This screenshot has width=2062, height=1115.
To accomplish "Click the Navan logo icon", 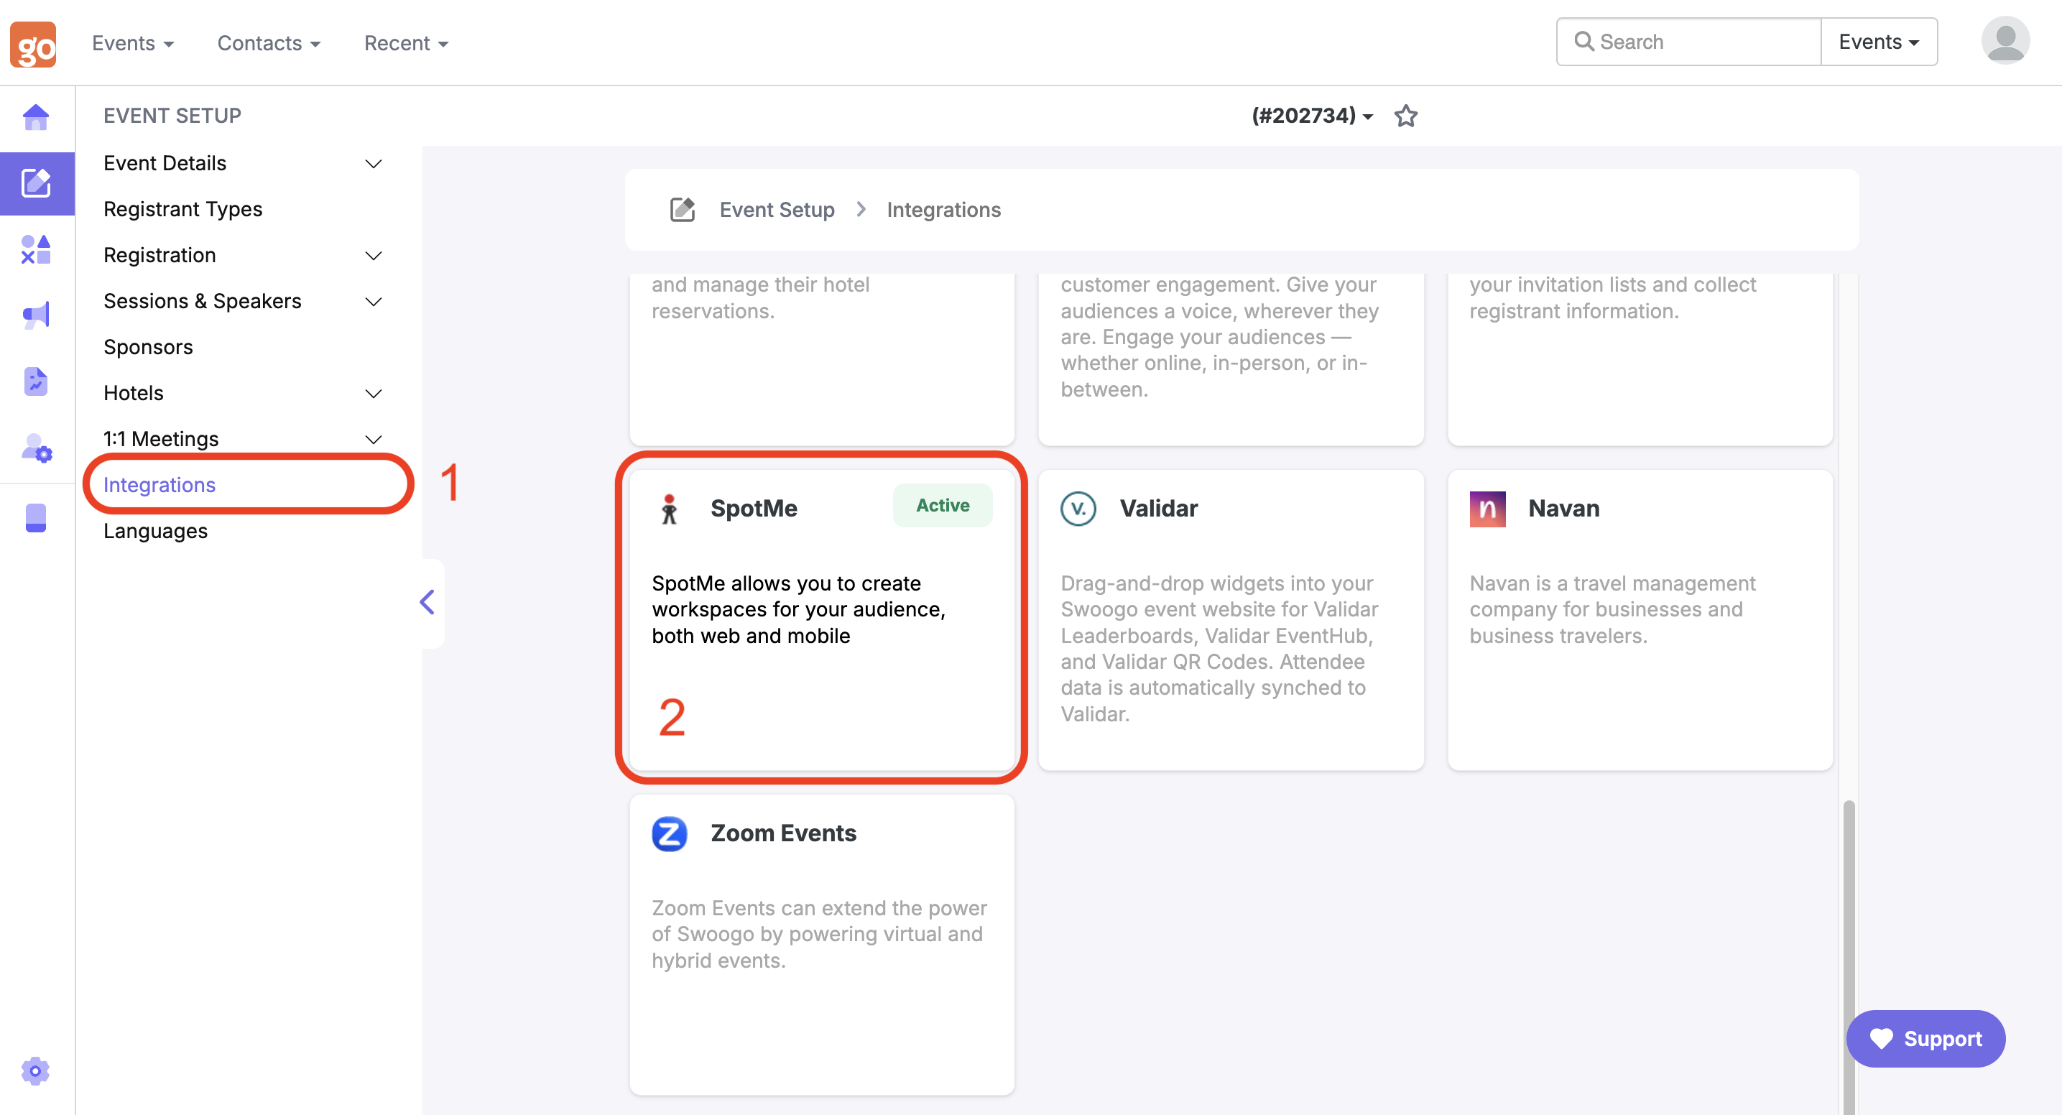I will tap(1487, 509).
